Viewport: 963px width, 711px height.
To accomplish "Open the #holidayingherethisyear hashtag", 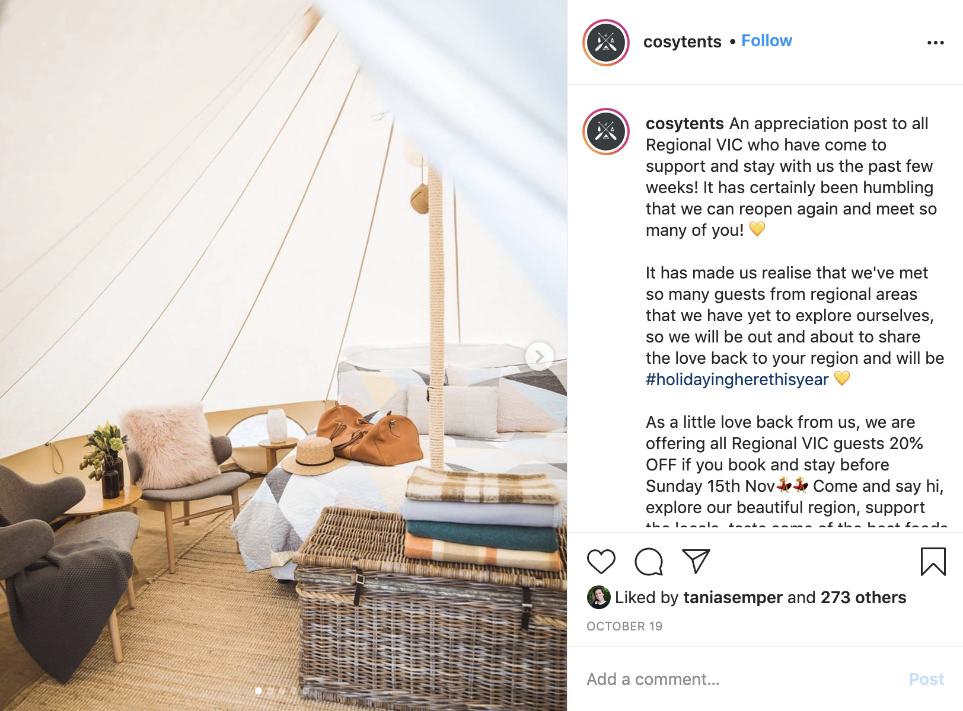I will pos(736,379).
